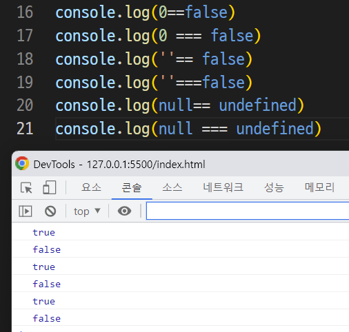Select the first false console output
Screen dimensions: 349x332
[x=47, y=249]
